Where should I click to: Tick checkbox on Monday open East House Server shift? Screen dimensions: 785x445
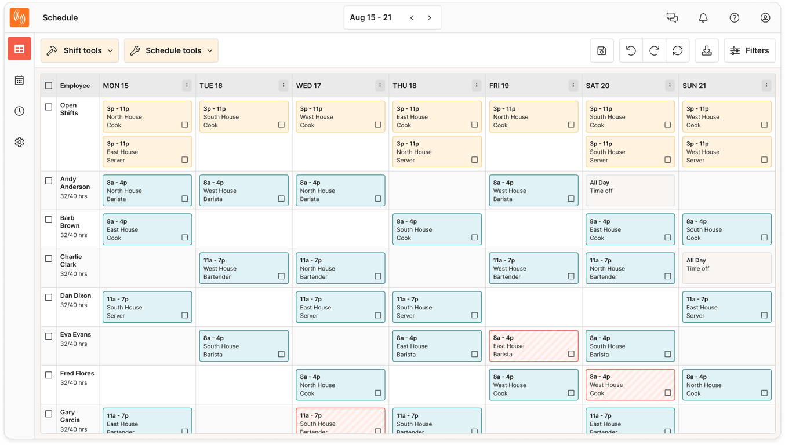(x=185, y=160)
